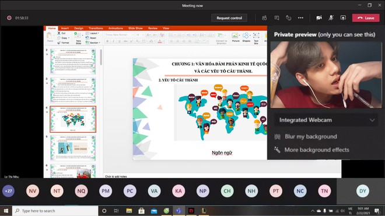This screenshot has width=385, height=216.
Task: Select participant avatar PT
Action: 276,191
